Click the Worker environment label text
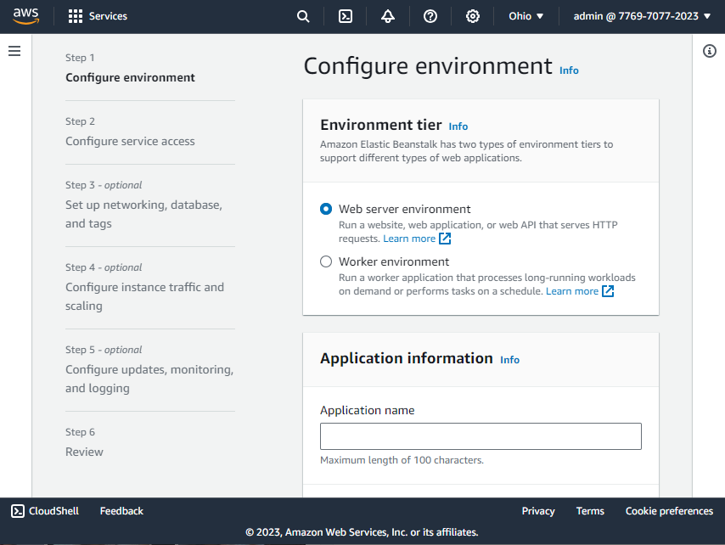The height and width of the screenshot is (545, 725). click(393, 261)
